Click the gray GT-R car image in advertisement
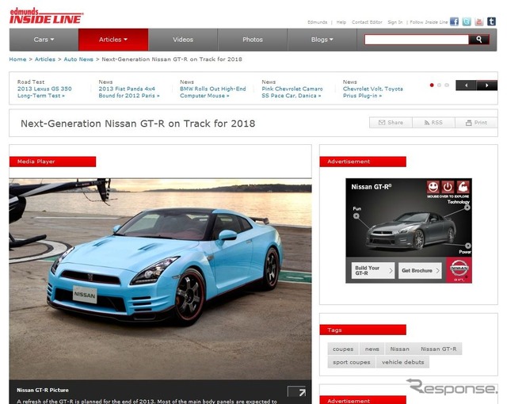507x404 pixels. (x=411, y=231)
